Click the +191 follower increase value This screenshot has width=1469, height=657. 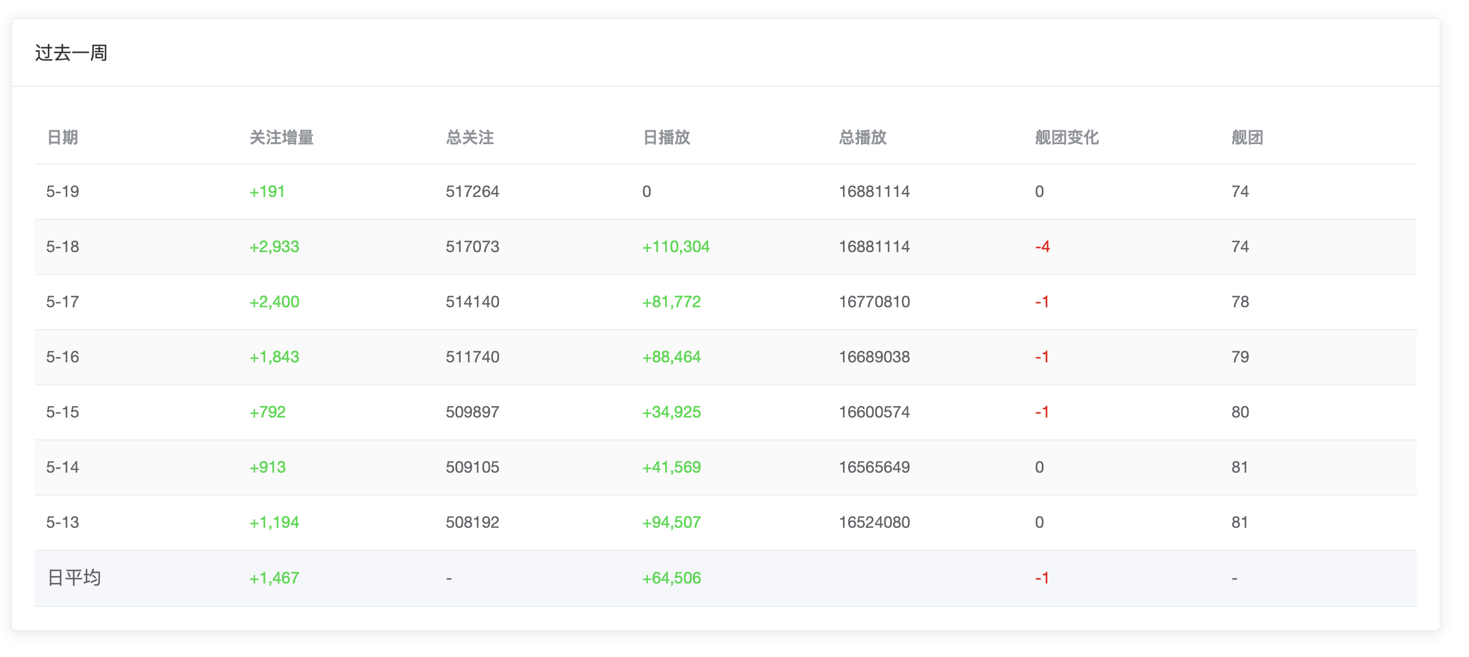267,191
